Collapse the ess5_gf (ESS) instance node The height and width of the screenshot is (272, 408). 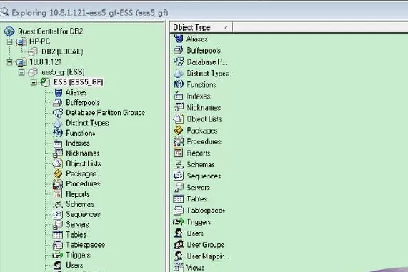21,72
